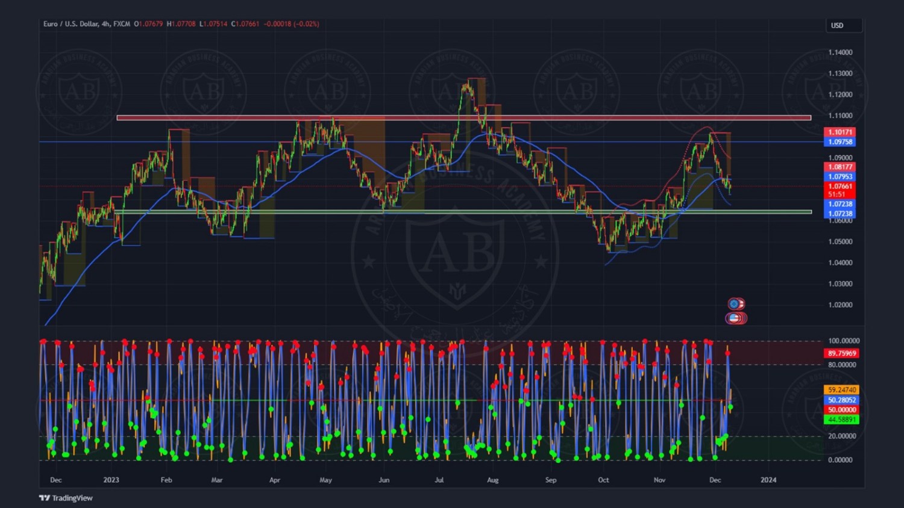904x508 pixels.
Task: Click the red 50.00000 midline label
Action: click(842, 410)
